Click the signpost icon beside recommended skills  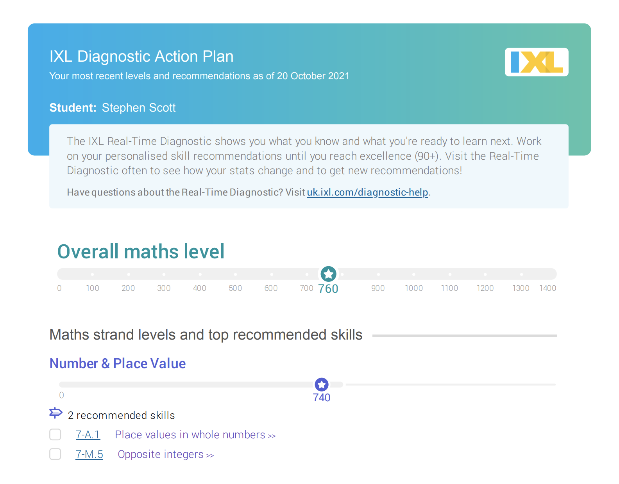point(55,413)
